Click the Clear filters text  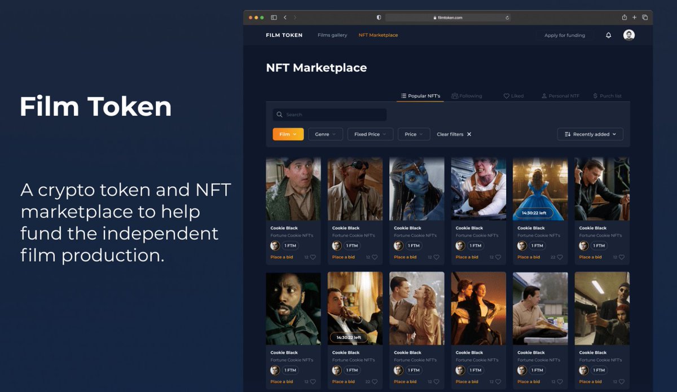[x=450, y=134]
